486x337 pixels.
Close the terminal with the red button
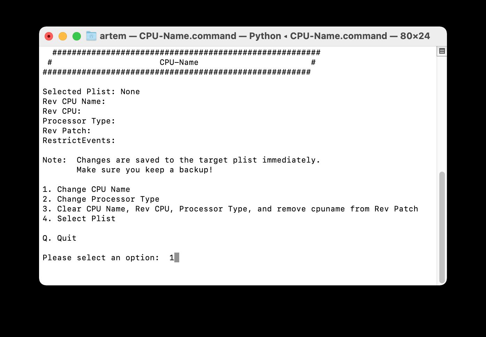tap(49, 36)
